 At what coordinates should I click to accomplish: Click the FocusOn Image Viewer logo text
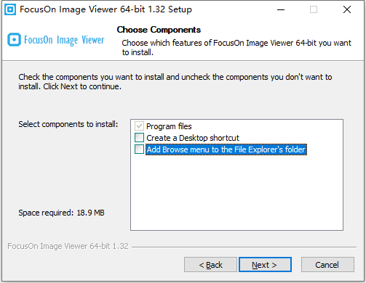(x=64, y=40)
